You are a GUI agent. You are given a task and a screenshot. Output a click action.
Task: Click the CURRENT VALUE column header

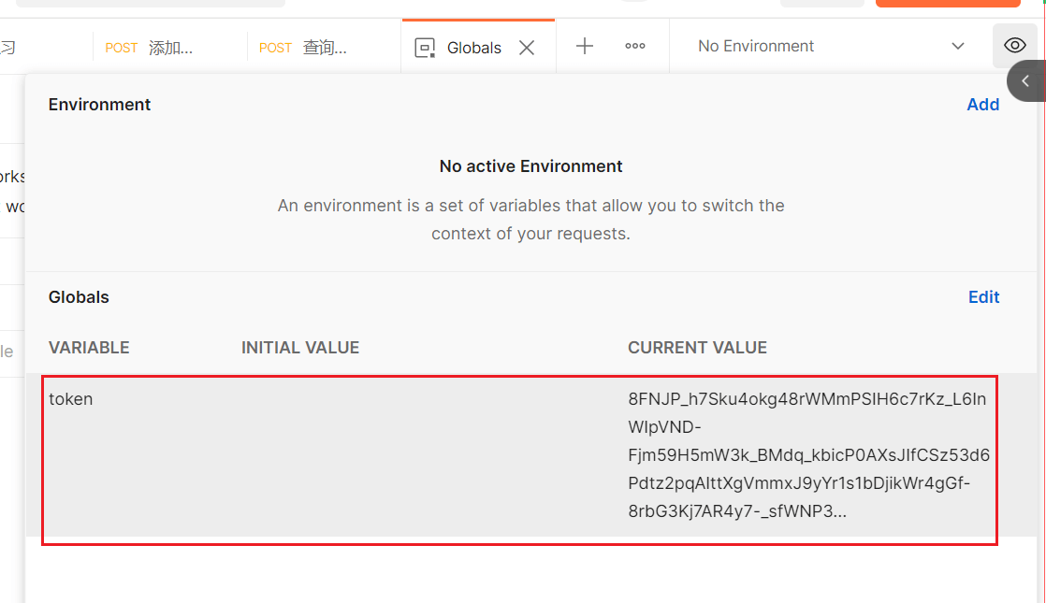click(x=697, y=348)
